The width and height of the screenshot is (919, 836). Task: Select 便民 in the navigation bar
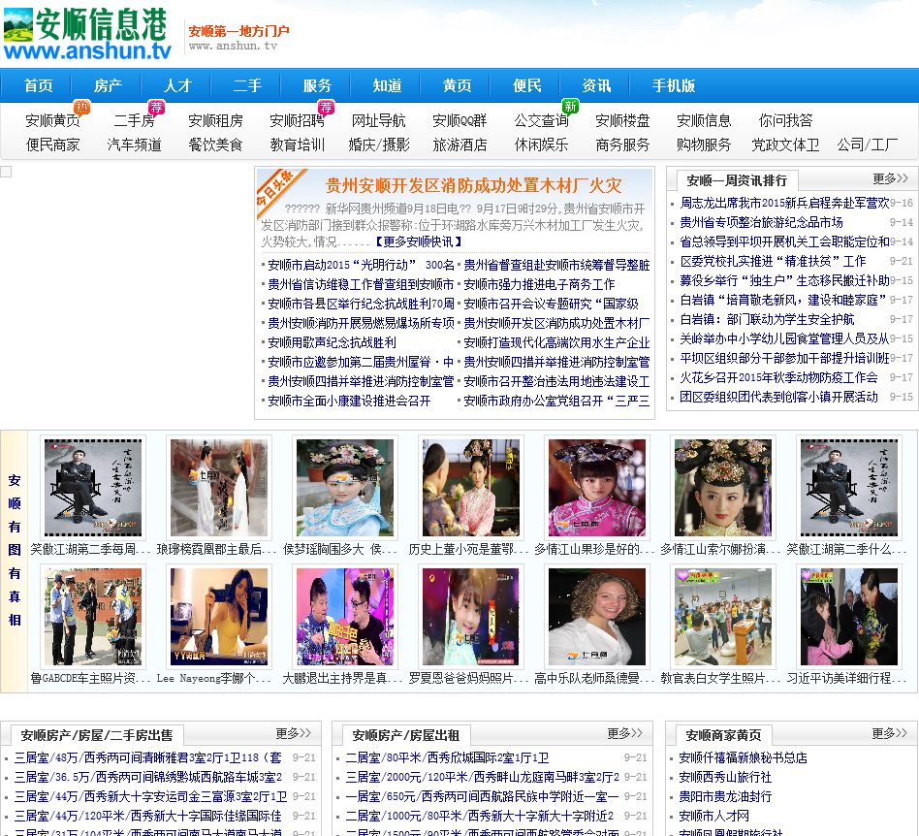[x=527, y=85]
